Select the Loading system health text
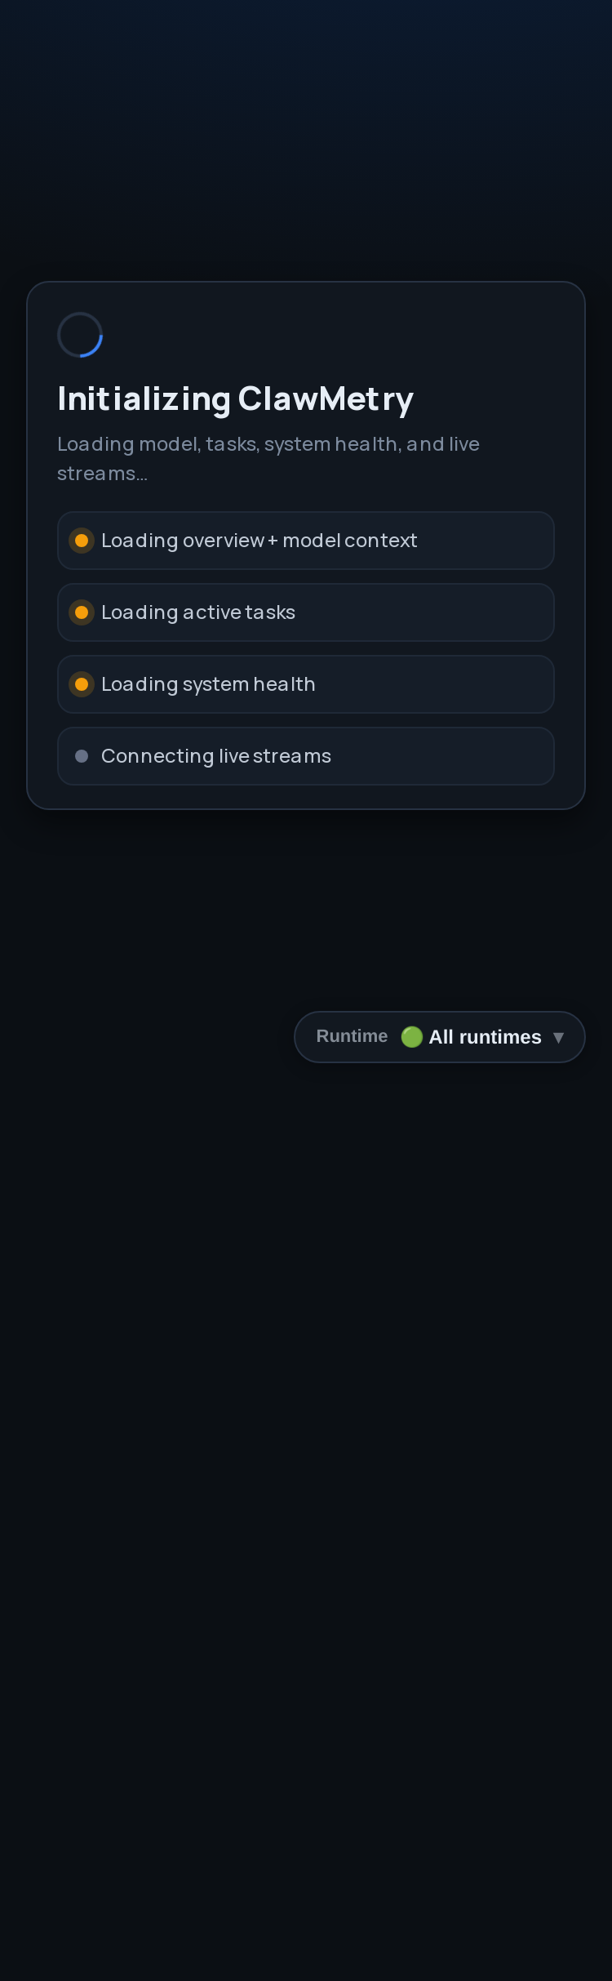The image size is (612, 1981). pyautogui.click(x=208, y=684)
